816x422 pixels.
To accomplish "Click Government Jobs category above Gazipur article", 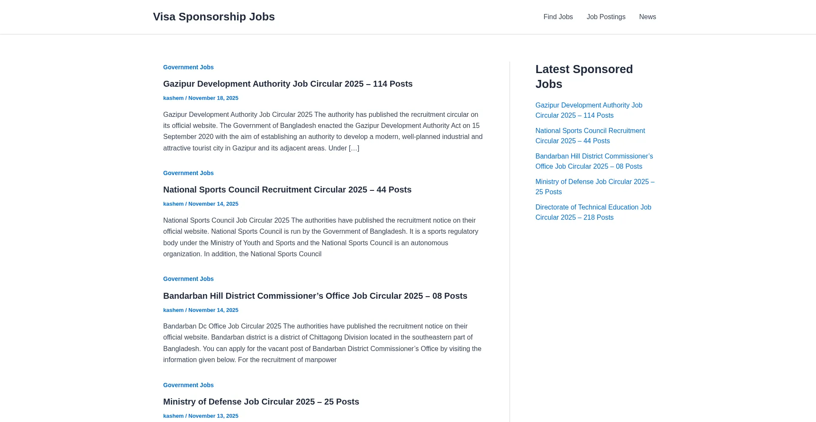I will pos(188,67).
